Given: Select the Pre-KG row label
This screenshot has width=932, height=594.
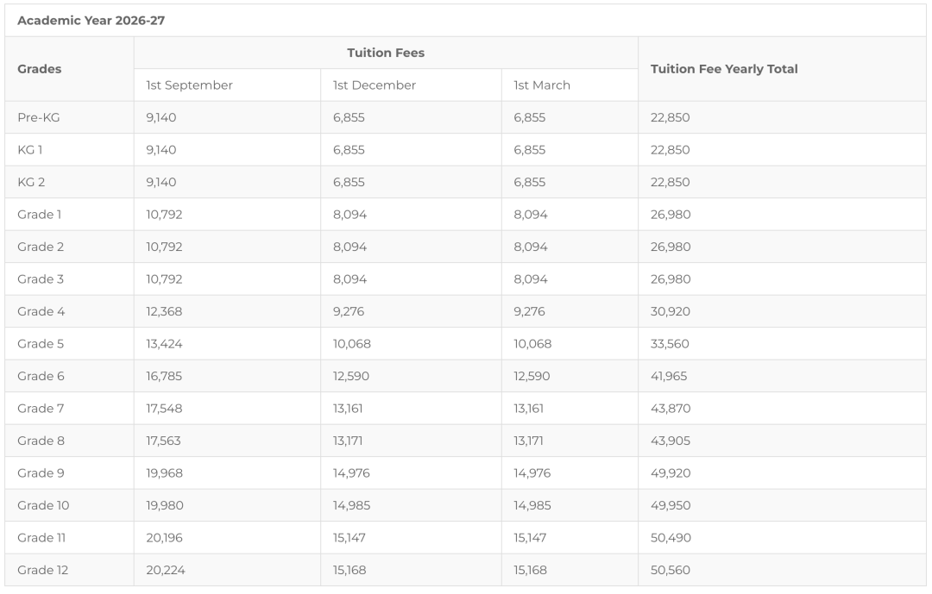Looking at the screenshot, I should 39,117.
